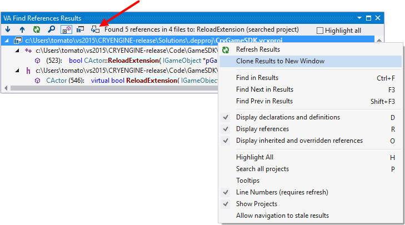
Task: Go to previous reference with up arrow
Action: point(23,29)
